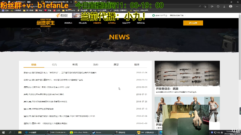Select the 新闻 news tab
Viewport: 241px width, 135px height.
coord(75,64)
